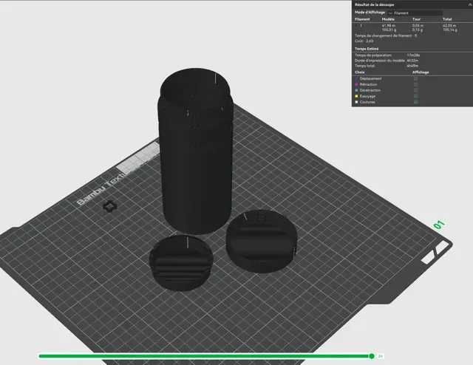Click Temps total value 4h49m
The image size is (473, 365).
412,66
